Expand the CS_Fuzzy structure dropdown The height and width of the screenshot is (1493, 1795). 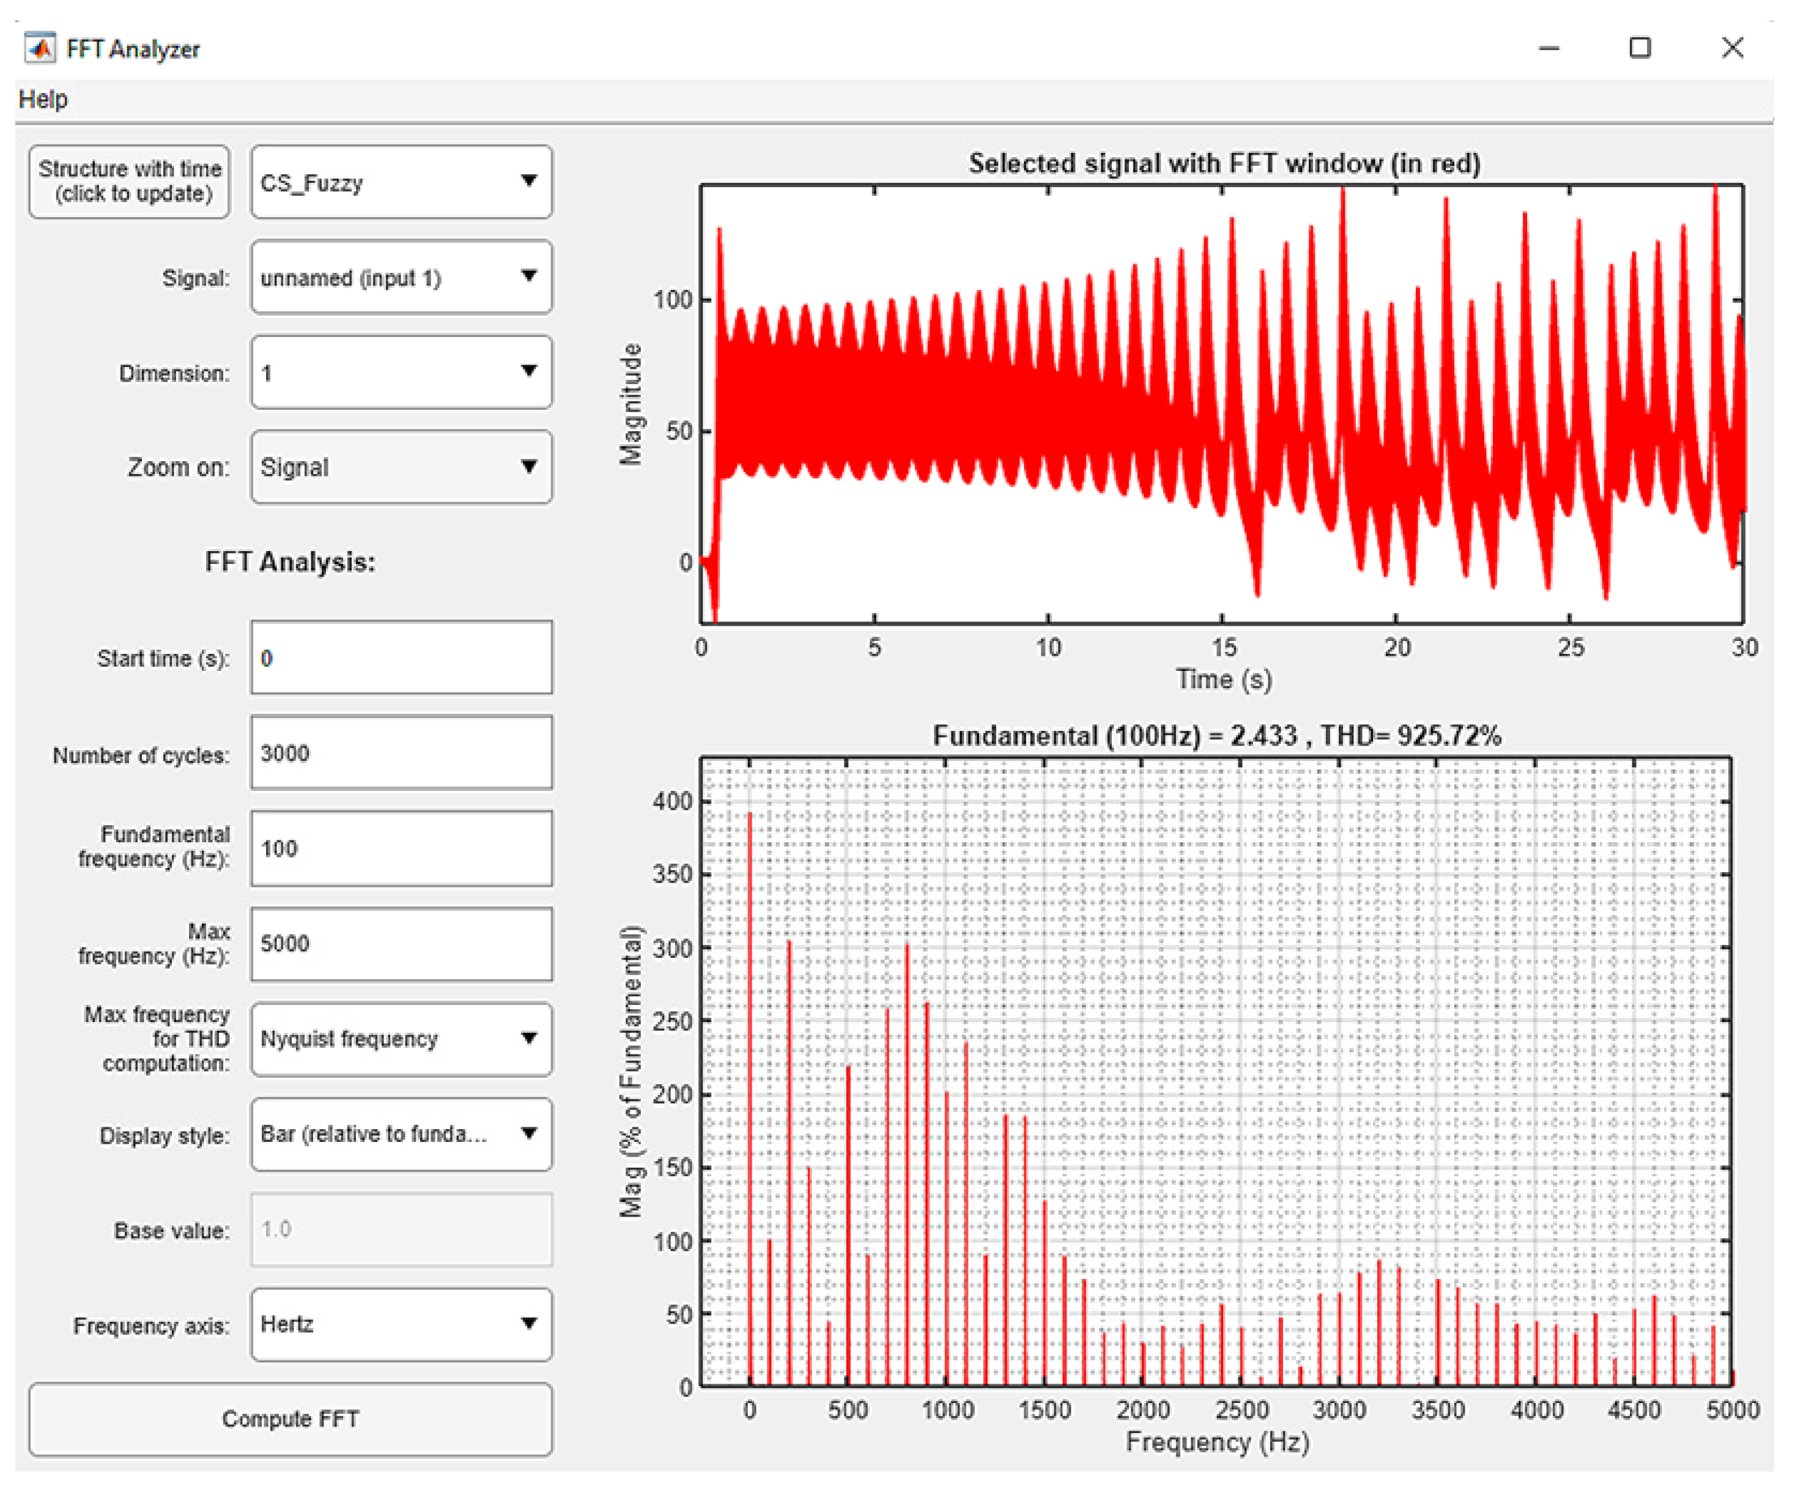tap(401, 182)
